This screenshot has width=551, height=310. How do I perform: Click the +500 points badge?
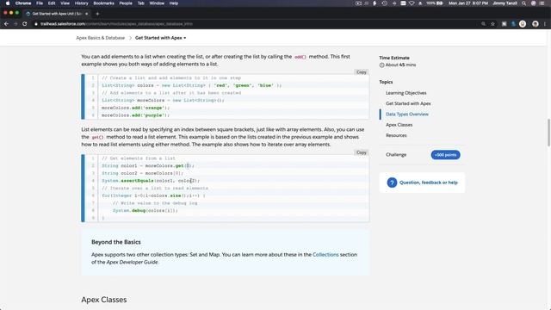[x=445, y=155]
